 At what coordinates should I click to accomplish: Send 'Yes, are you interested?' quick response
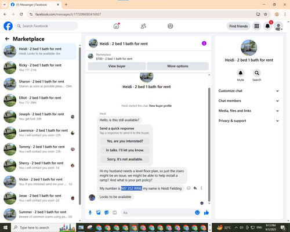point(125,141)
